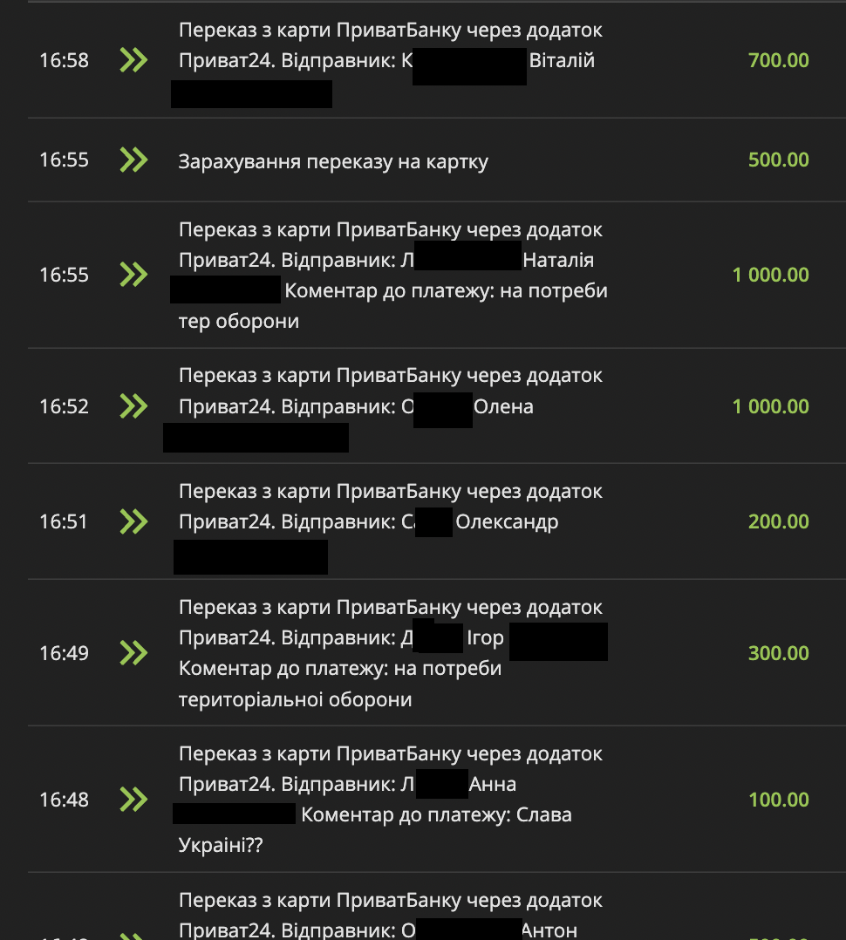The height and width of the screenshot is (940, 846).
Task: Click the chevron icon beside the 500.00 transfer
Action: pos(133,160)
